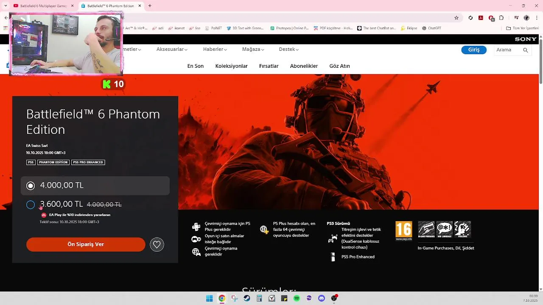Open the purple chat app in taskbar
This screenshot has height=305, width=543.
tap(309, 298)
